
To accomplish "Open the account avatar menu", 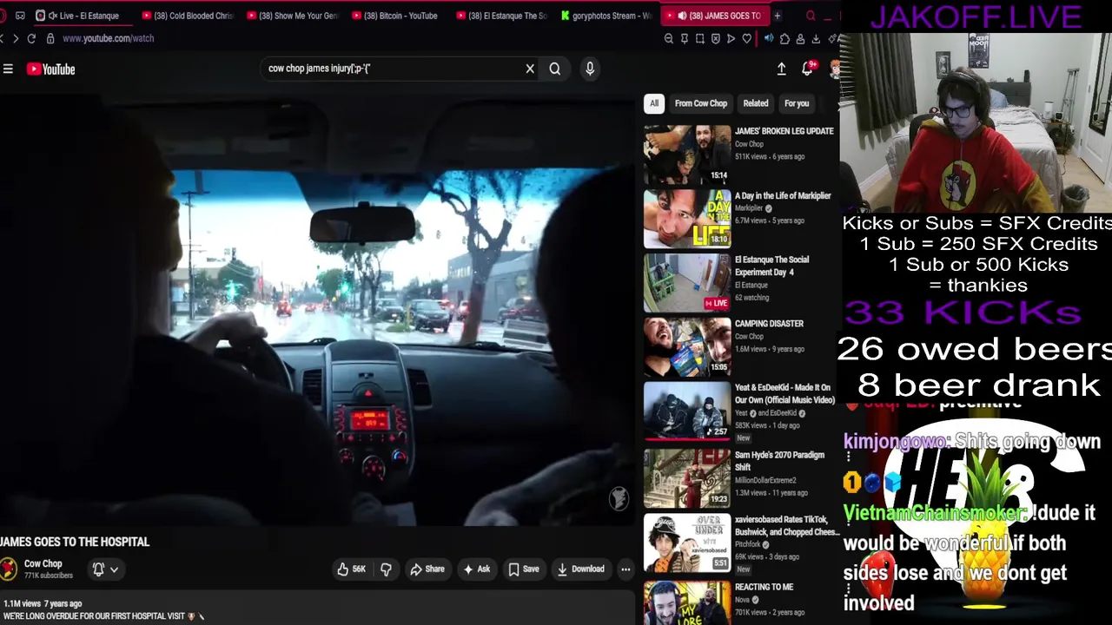I will pyautogui.click(x=835, y=69).
